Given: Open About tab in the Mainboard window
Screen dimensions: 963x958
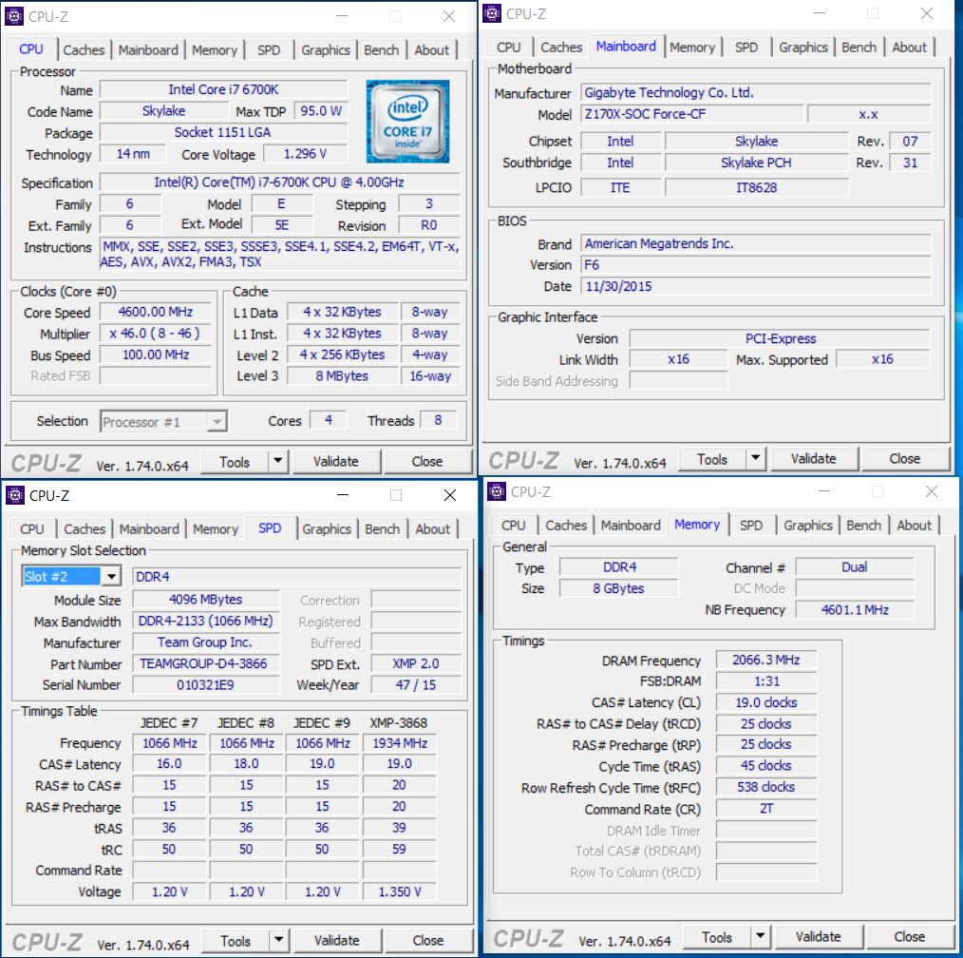Looking at the screenshot, I should click(x=910, y=48).
